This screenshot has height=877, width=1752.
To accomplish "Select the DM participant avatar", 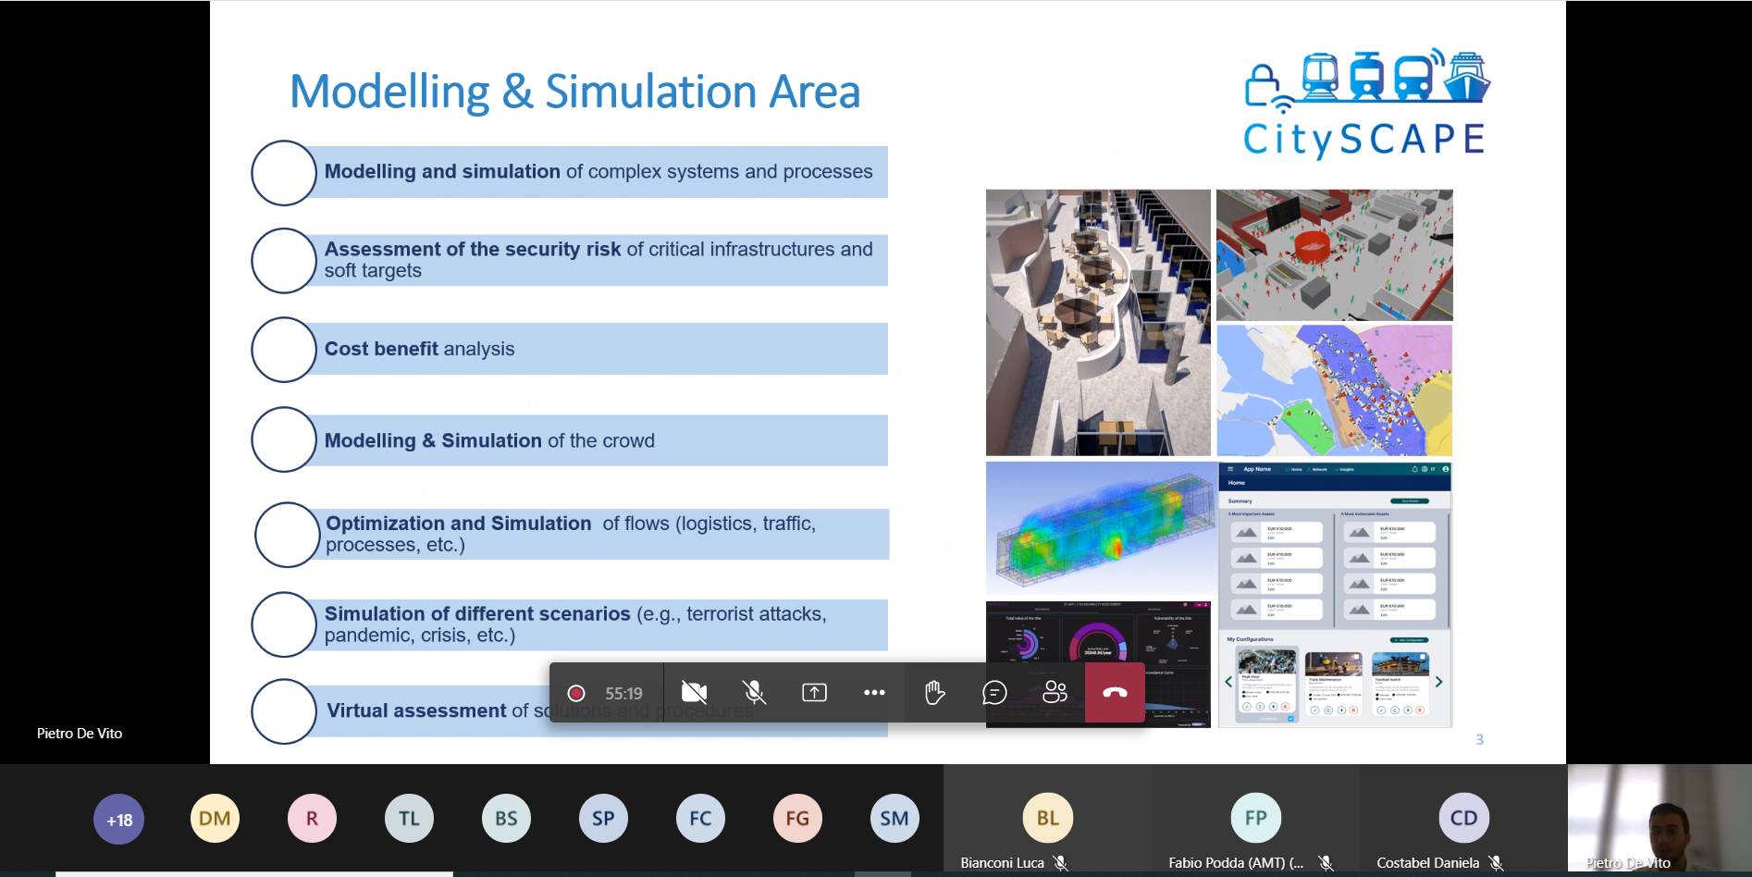I will 215,819.
